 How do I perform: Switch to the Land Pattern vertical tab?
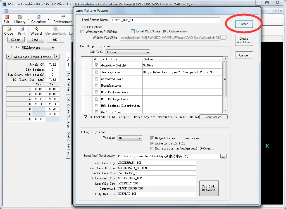click(x=68, y=83)
